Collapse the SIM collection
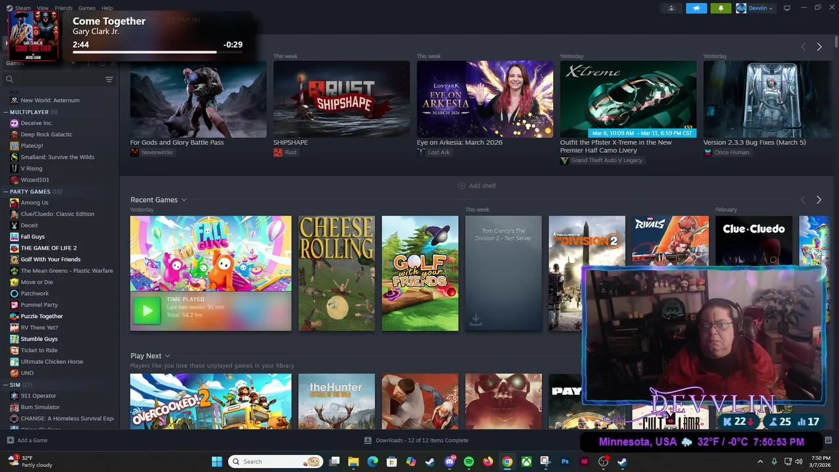Screen dimensions: 839x472 (6, 385)
